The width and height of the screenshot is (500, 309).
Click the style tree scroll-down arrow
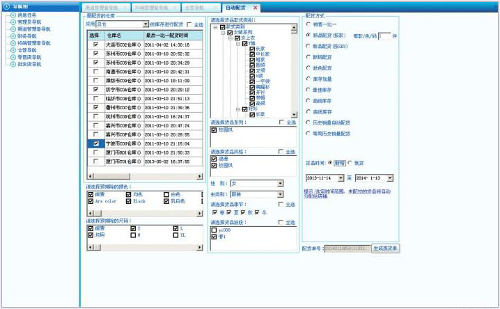pyautogui.click(x=294, y=115)
